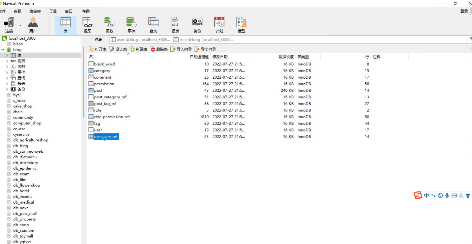Screen dimensions: 472x244
Task: Open the 工具 menu
Action: 53,11
